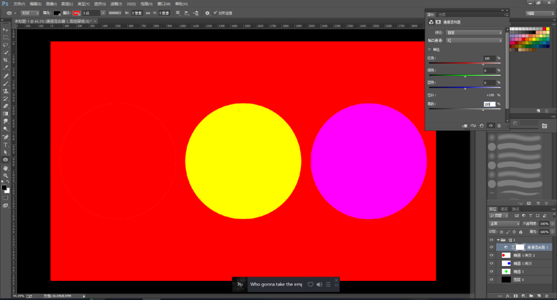Enable the 单色 monochrome checkbox
Screen dimensions: 557x300
[430, 49]
